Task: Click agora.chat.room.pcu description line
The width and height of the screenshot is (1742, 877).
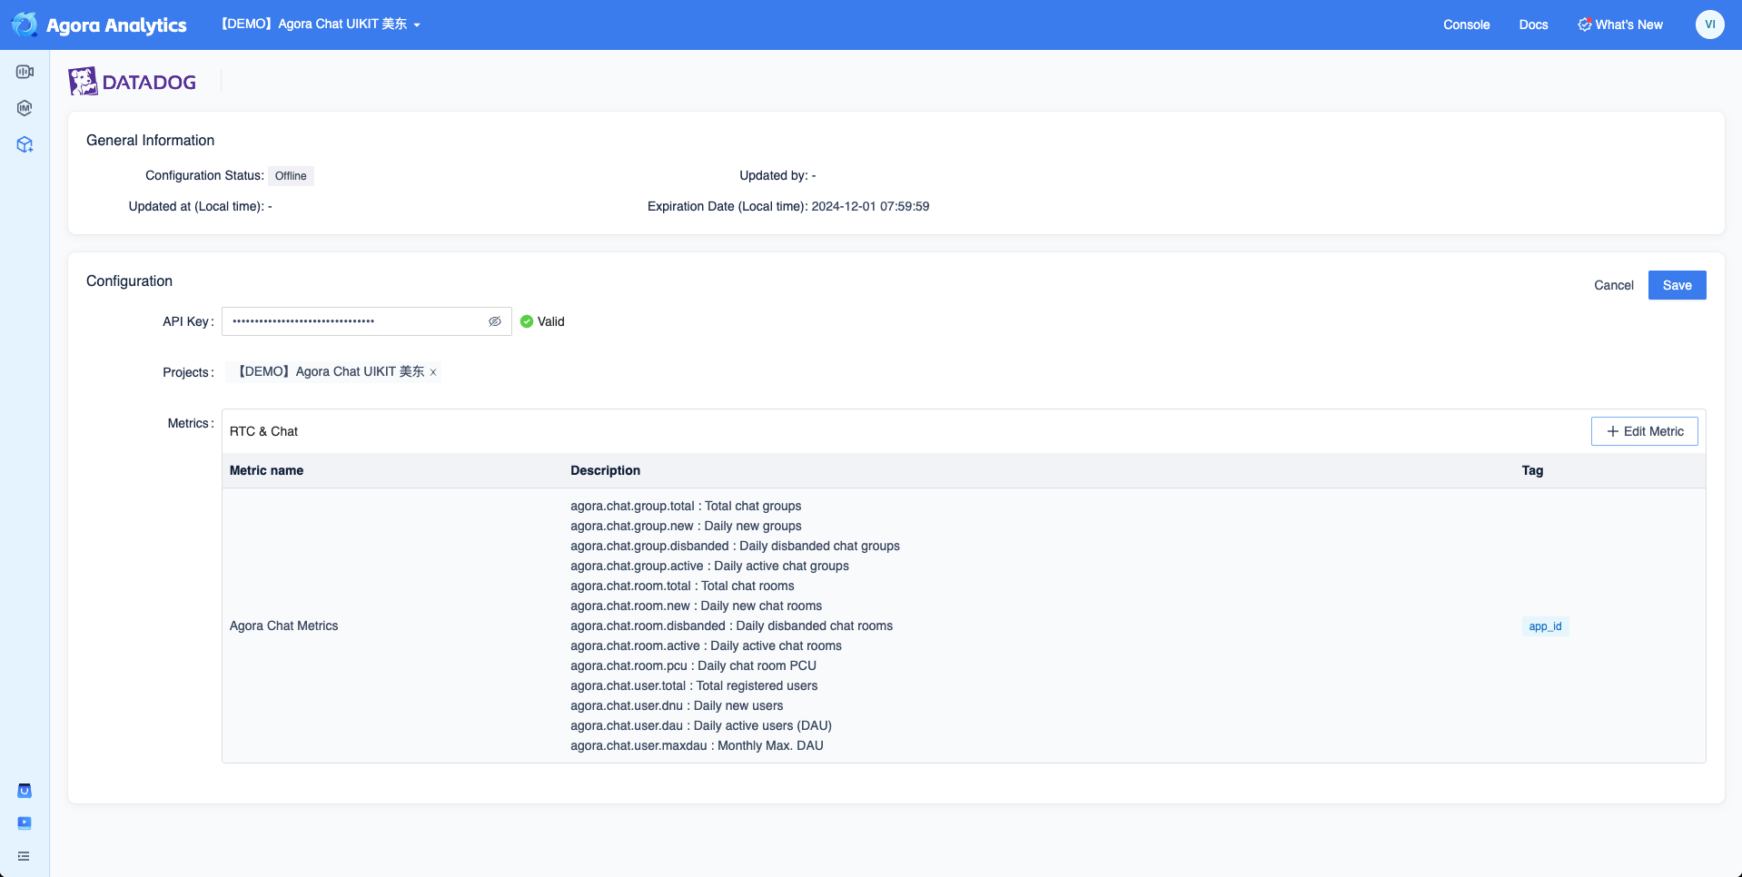Action: point(693,665)
